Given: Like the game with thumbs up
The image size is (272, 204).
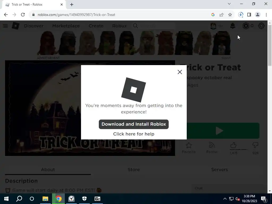Looking at the screenshot, I should (233, 145).
